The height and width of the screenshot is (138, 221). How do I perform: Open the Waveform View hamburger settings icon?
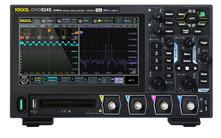(70, 26)
